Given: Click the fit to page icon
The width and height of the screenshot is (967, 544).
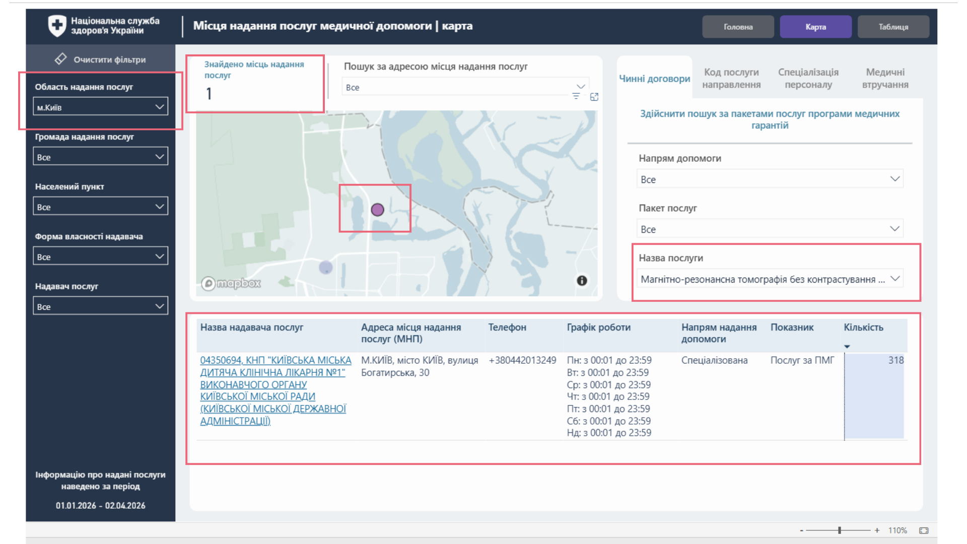Looking at the screenshot, I should pyautogui.click(x=924, y=530).
